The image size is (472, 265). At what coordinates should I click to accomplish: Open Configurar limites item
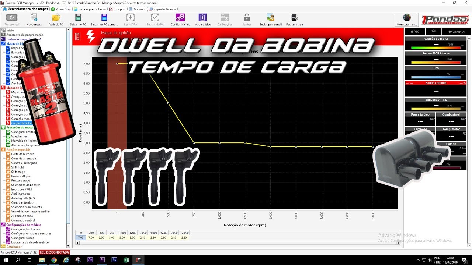pyautogui.click(x=23, y=132)
